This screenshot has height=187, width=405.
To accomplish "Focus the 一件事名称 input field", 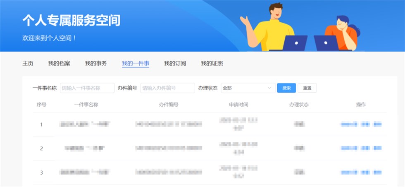I will click(x=87, y=88).
